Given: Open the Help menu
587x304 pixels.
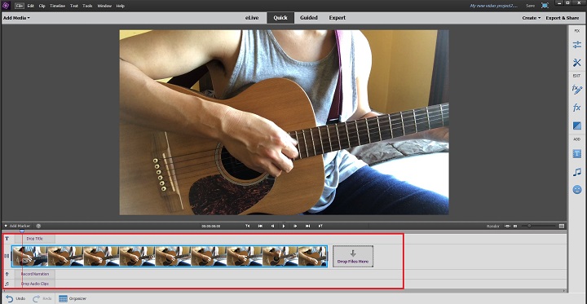Looking at the screenshot, I should tap(120, 6).
